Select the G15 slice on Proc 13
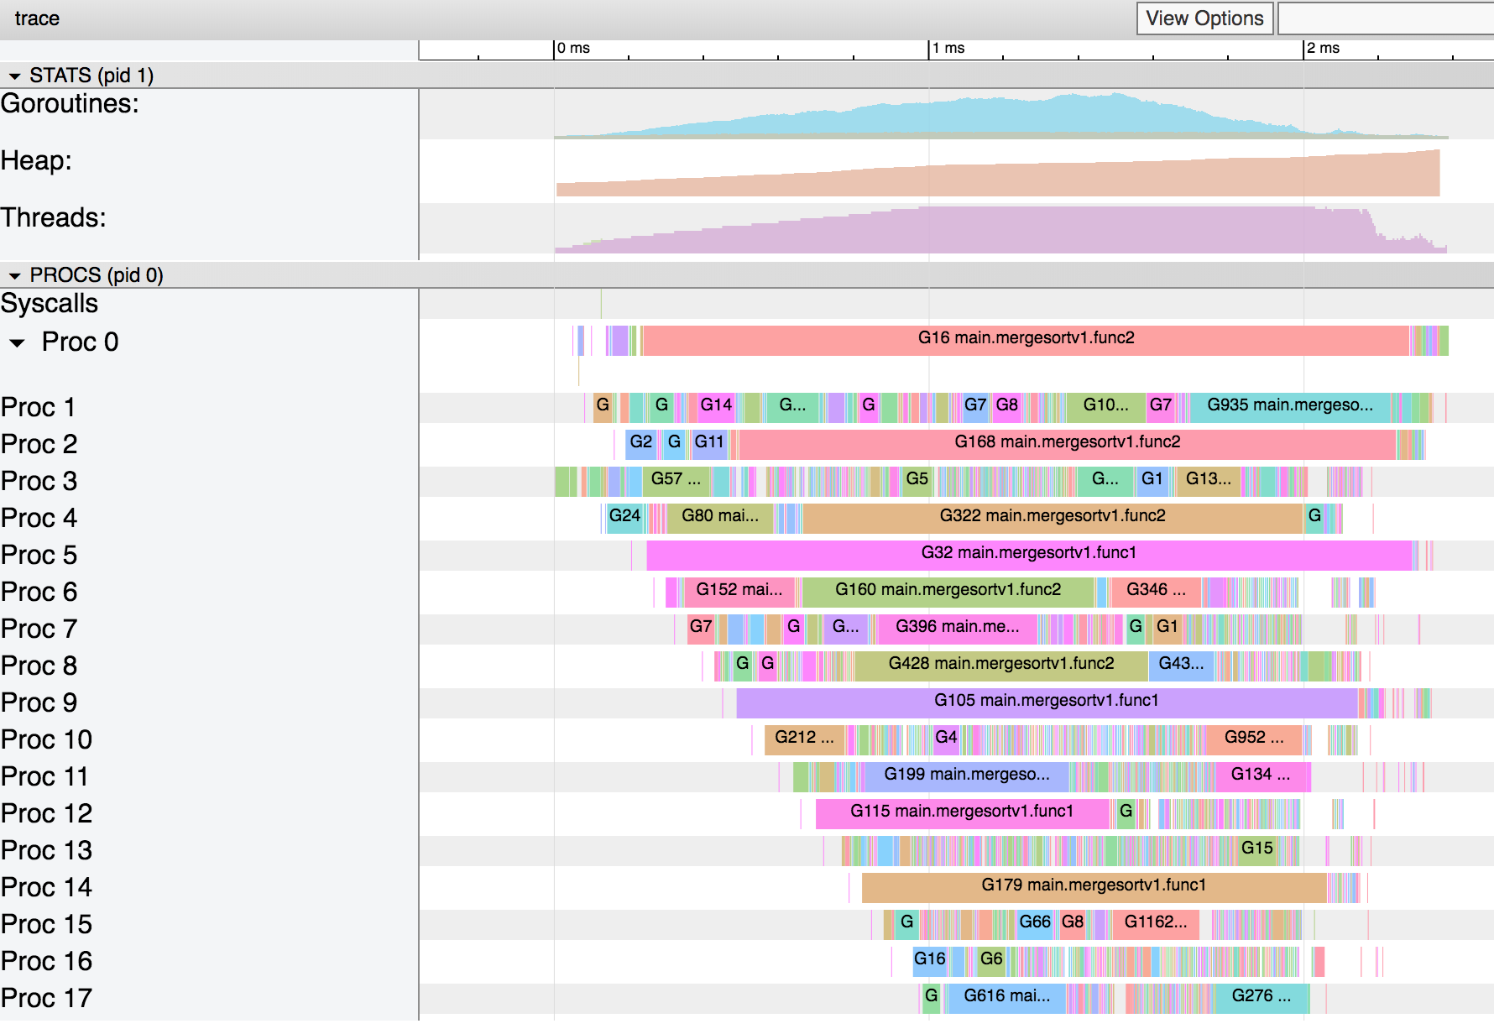 [1256, 850]
